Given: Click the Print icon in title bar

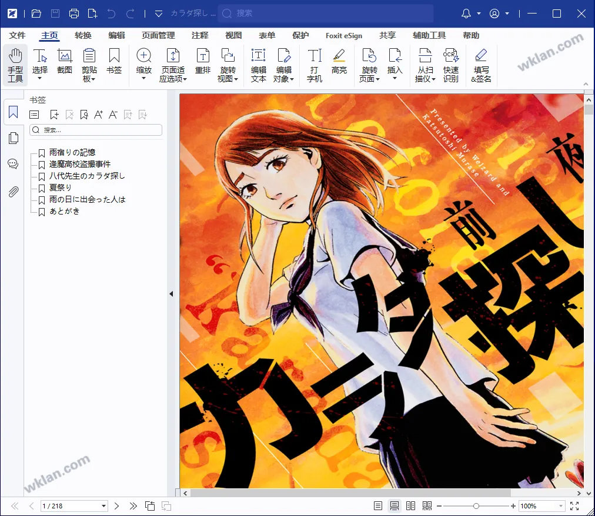Looking at the screenshot, I should click(x=74, y=14).
